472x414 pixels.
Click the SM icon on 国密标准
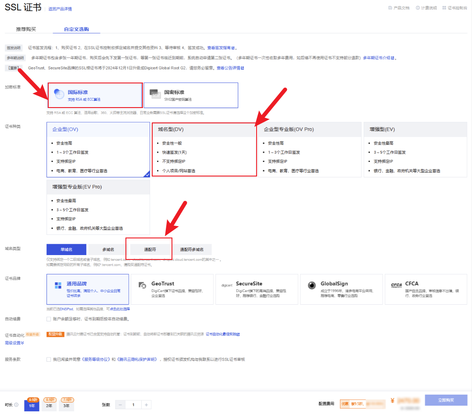(x=155, y=94)
